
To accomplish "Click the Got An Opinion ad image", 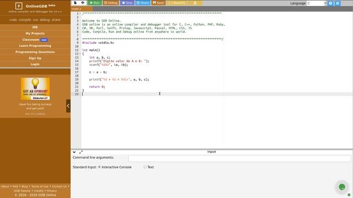I will point(35,89).
